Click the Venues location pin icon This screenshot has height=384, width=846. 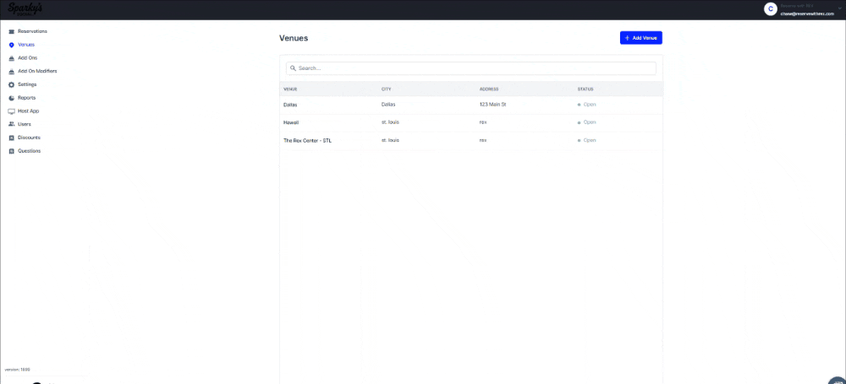pos(11,45)
